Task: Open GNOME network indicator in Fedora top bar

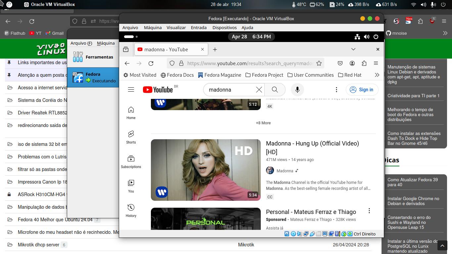Action: pyautogui.click(x=357, y=37)
